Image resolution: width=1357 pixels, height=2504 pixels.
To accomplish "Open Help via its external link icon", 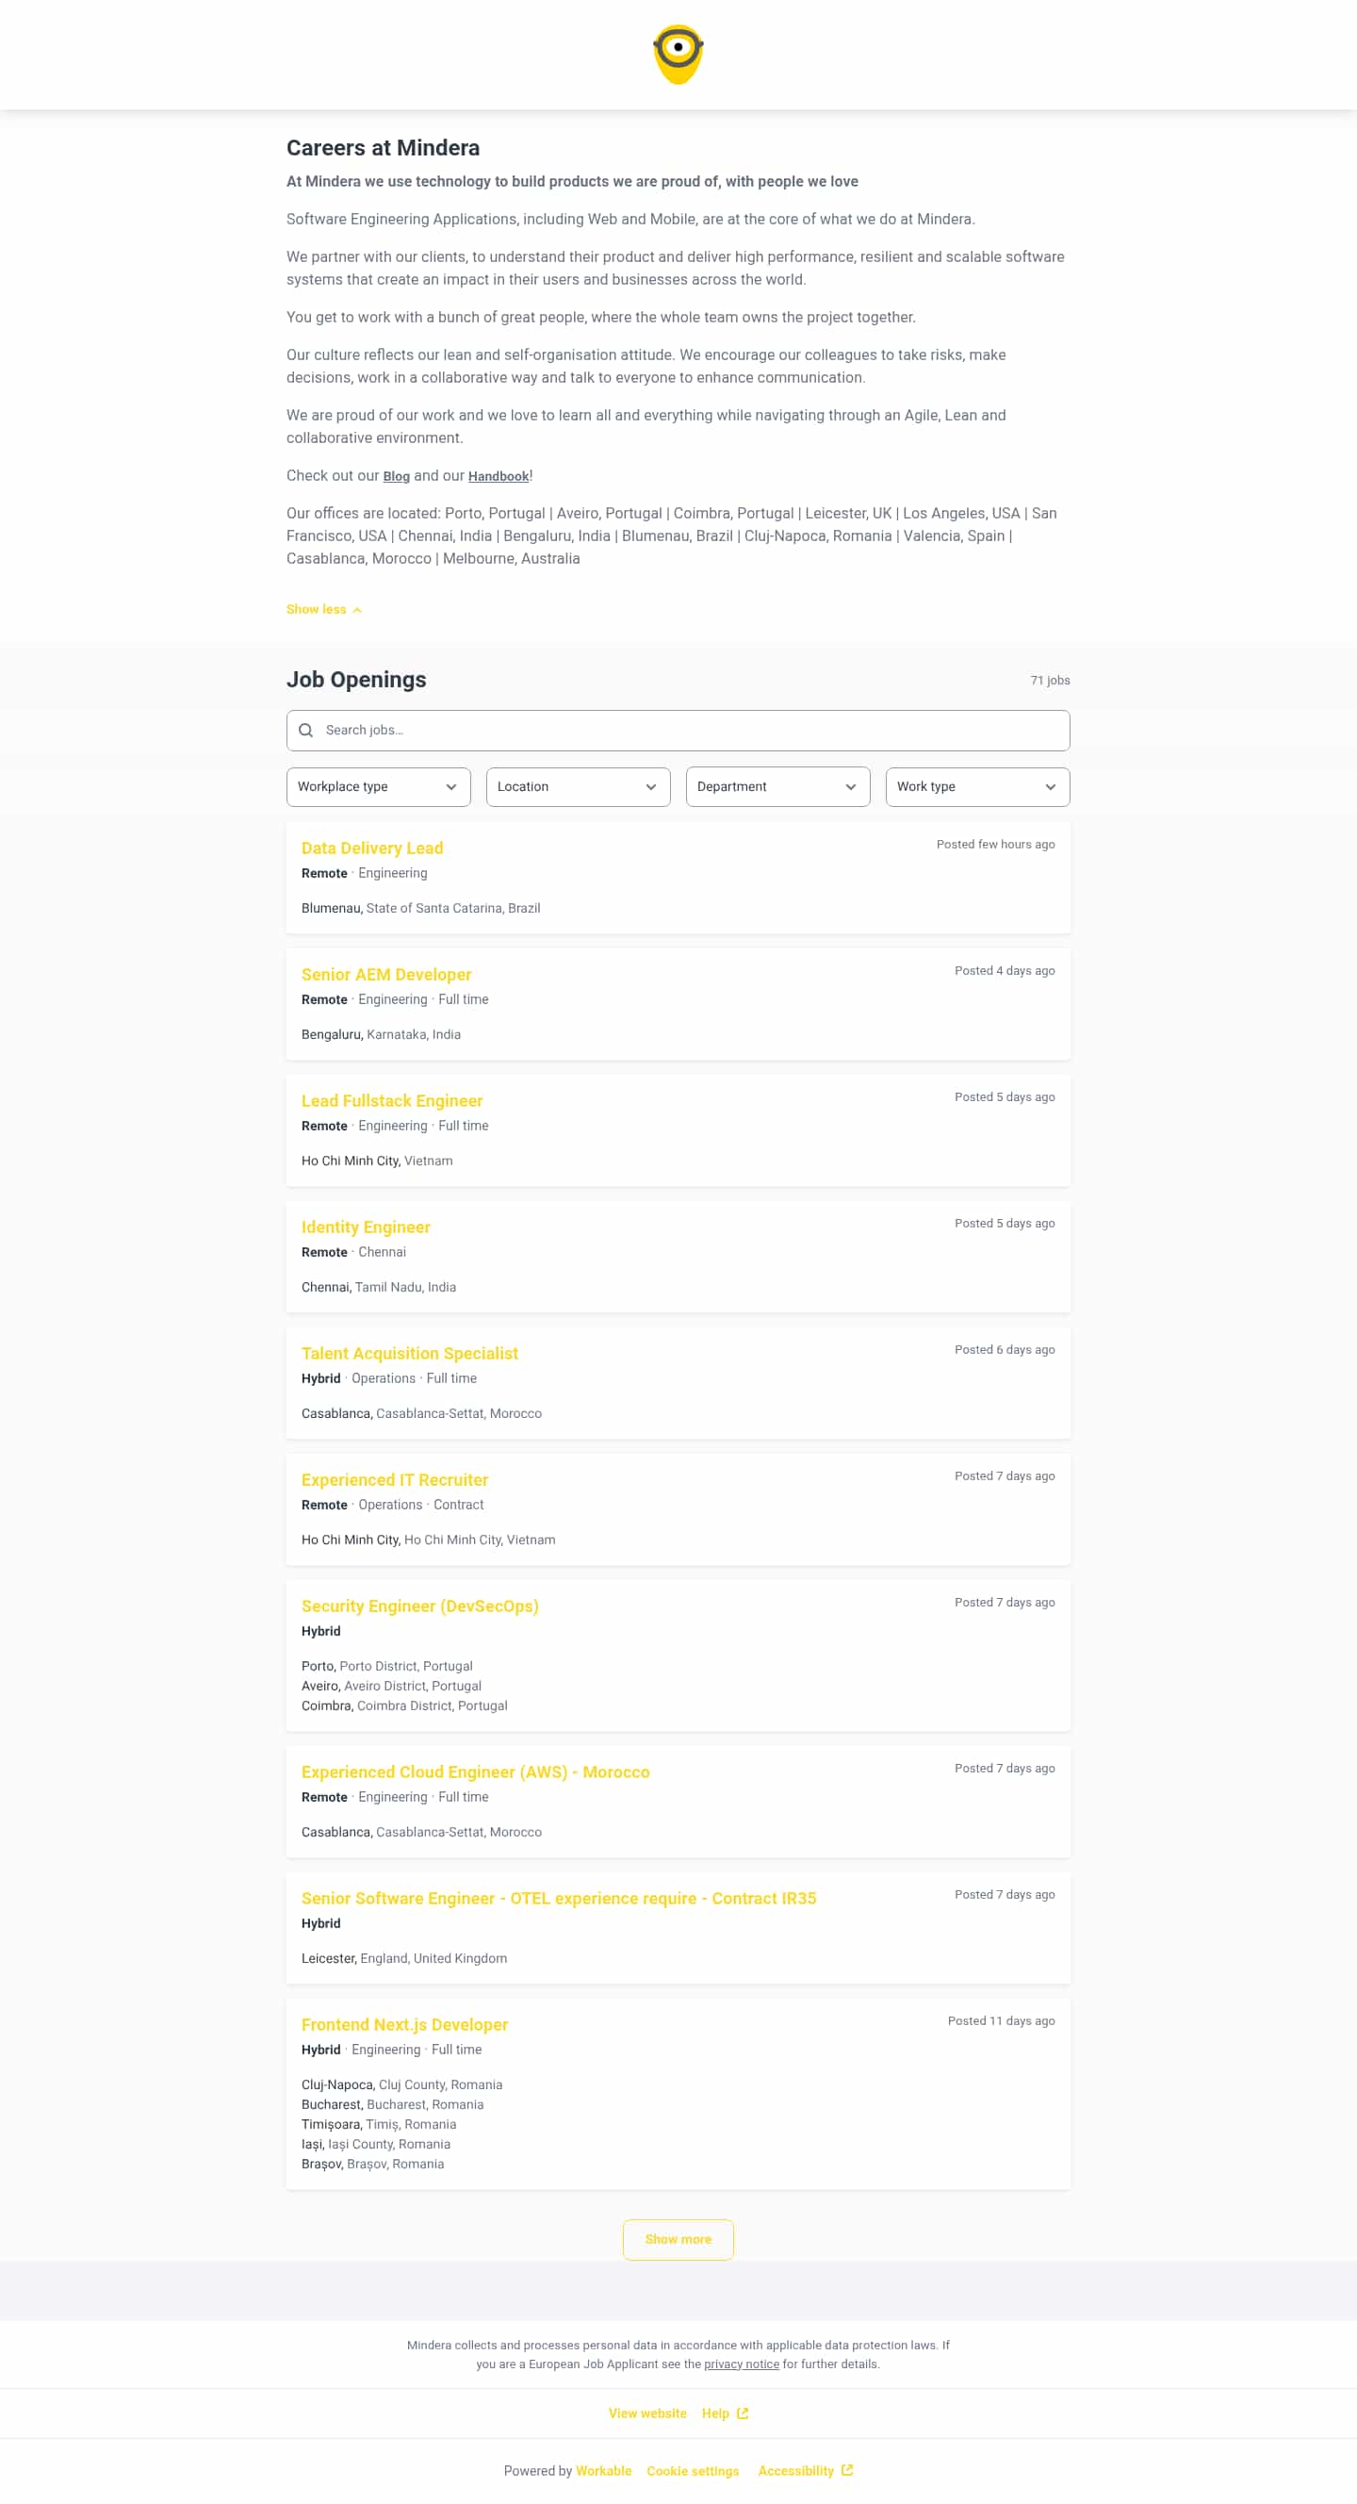I will [743, 2413].
